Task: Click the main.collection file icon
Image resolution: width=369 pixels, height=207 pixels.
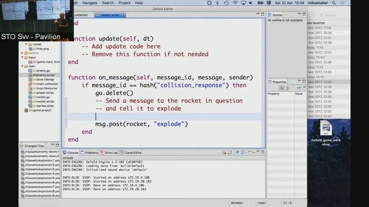Action: [30, 84]
